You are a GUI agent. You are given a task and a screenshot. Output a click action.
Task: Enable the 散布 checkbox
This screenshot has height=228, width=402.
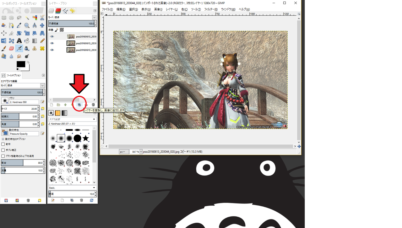tap(3, 144)
